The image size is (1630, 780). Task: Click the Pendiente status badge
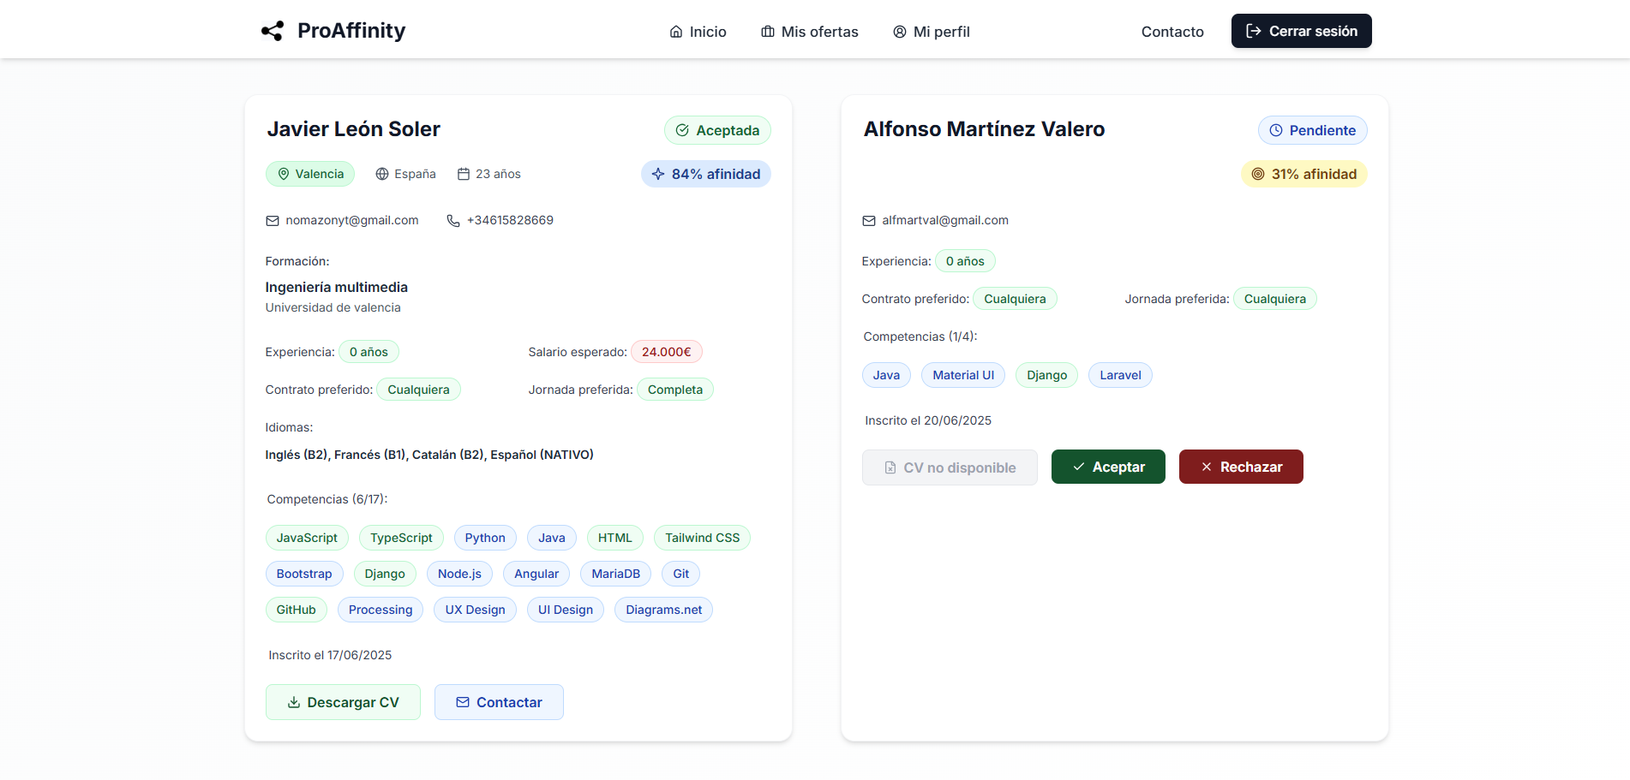click(x=1312, y=130)
